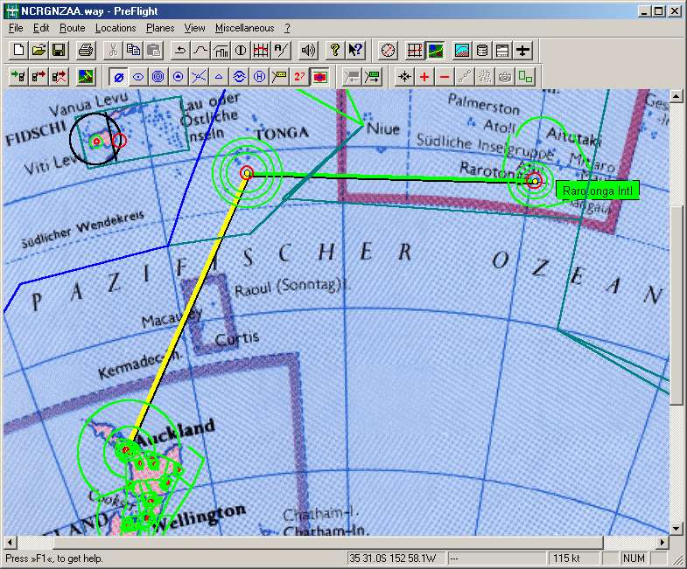The width and height of the screenshot is (687, 569).
Task: Open the File menu
Action: click(16, 28)
